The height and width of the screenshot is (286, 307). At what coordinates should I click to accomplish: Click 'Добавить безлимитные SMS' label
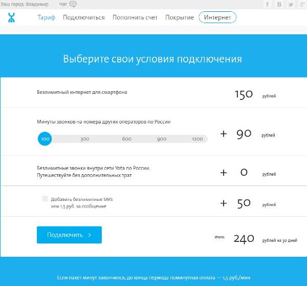coord(82,199)
